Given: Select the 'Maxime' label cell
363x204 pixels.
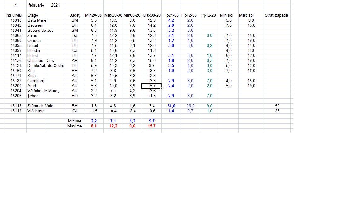Looking at the screenshot, I should [75, 126].
